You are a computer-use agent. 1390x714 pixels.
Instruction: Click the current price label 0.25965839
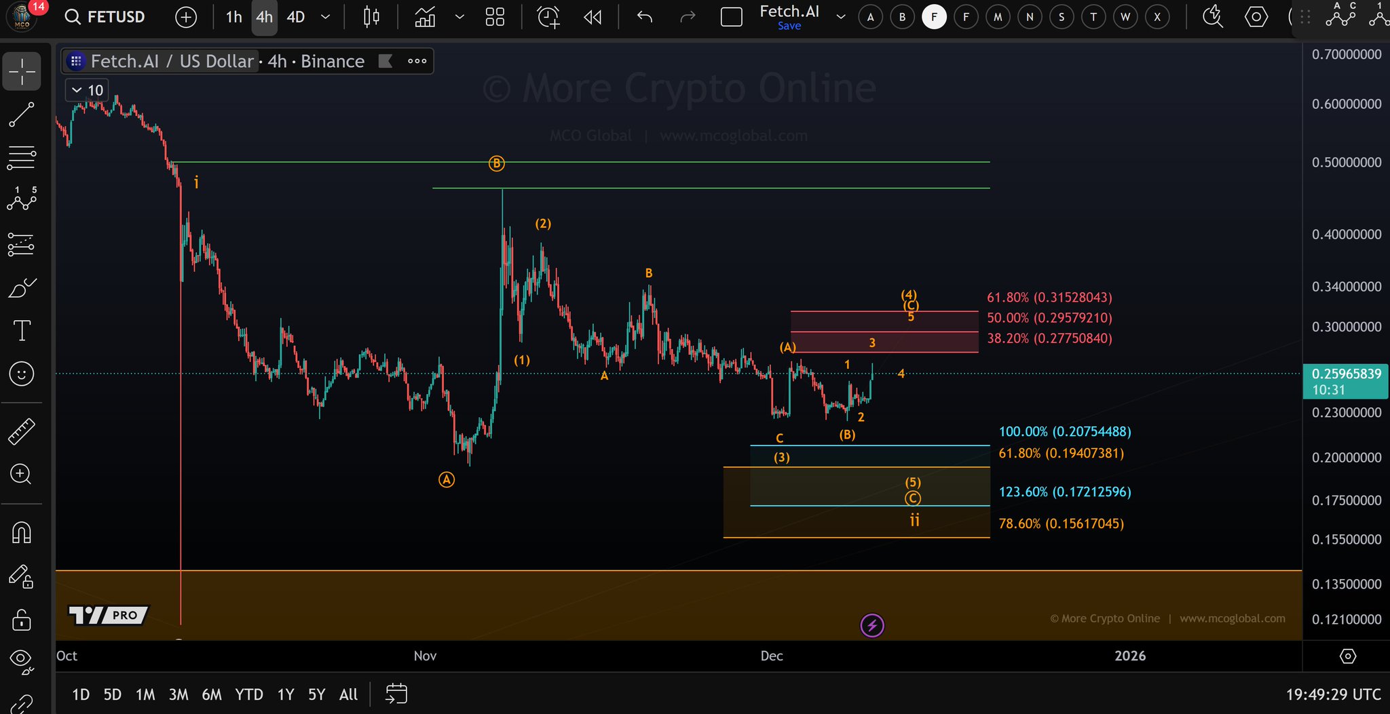(x=1345, y=374)
